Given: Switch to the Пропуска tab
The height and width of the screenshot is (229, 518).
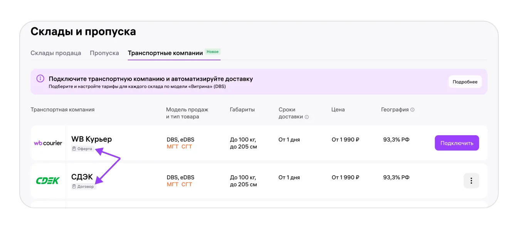Looking at the screenshot, I should 104,53.
